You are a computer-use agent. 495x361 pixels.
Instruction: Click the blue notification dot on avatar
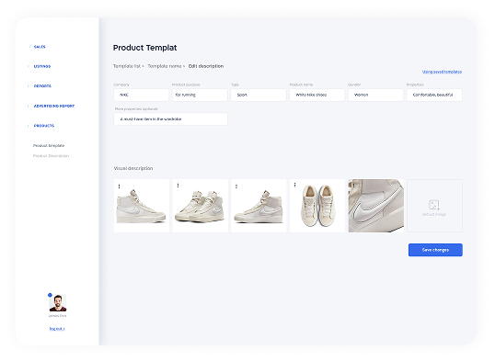pos(50,295)
